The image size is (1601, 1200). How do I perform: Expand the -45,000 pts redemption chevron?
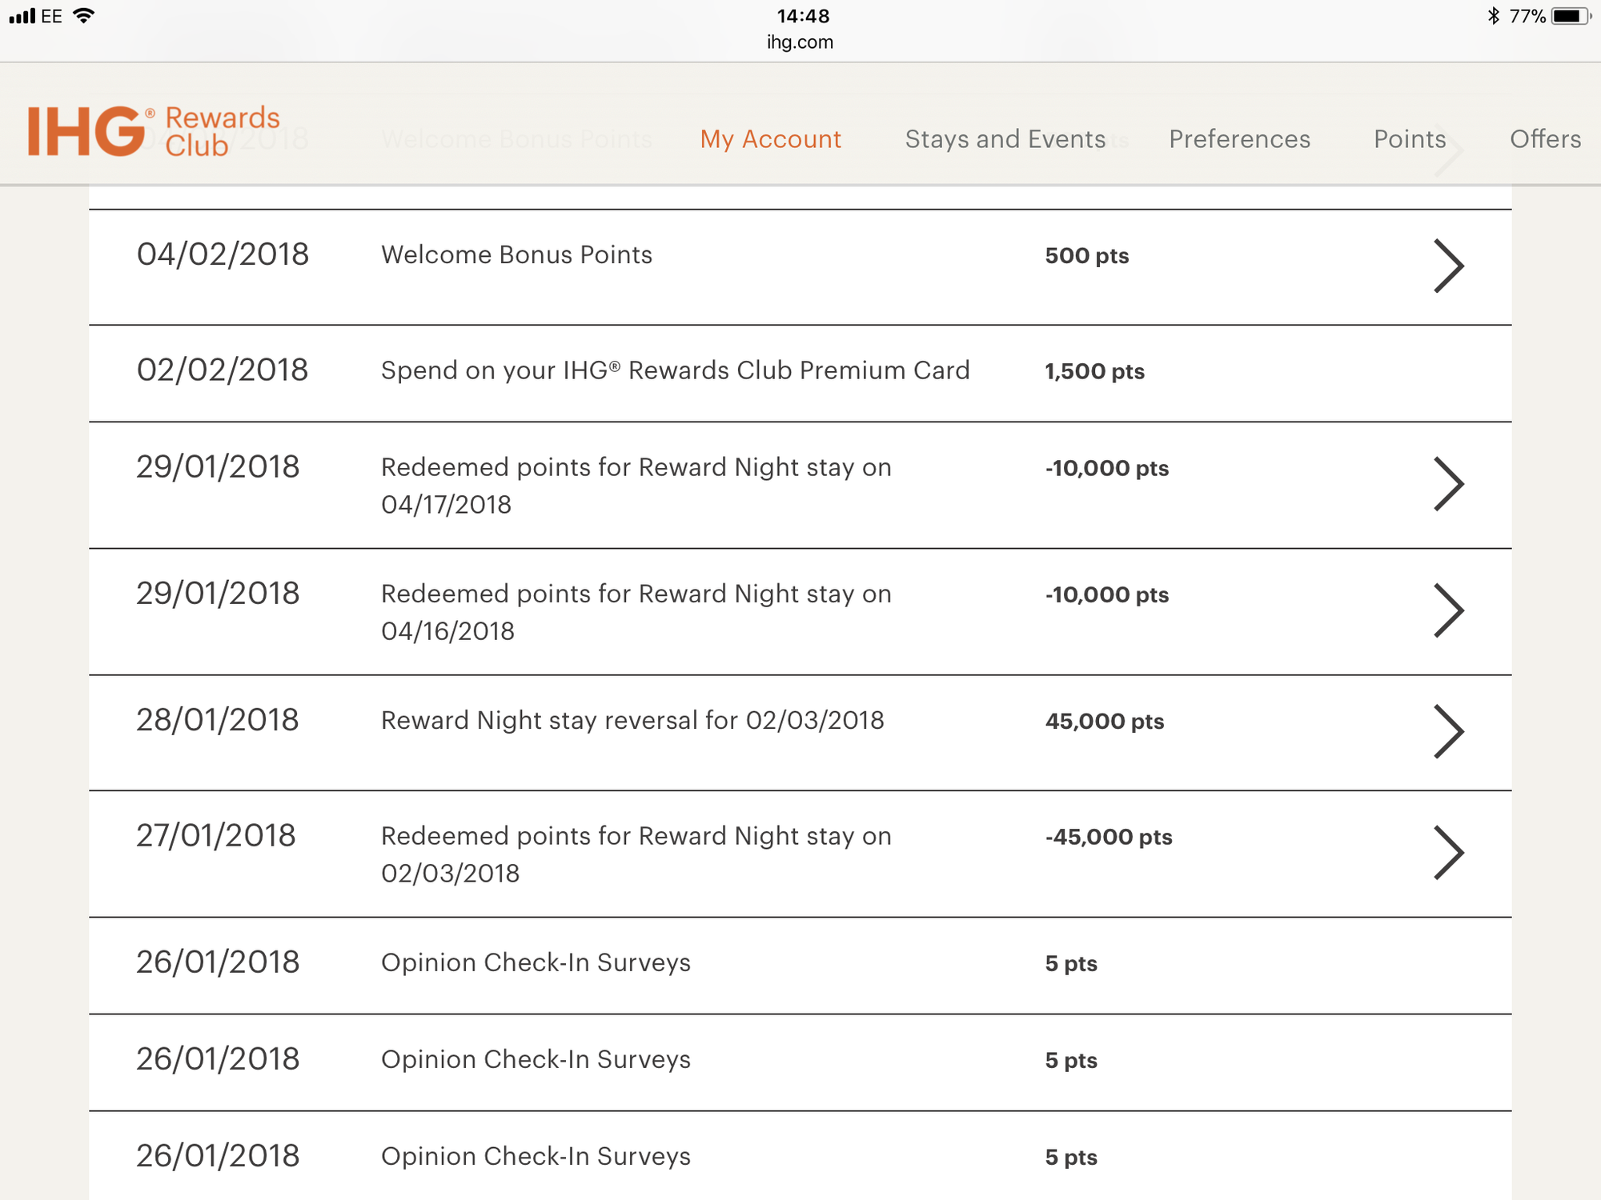click(1448, 853)
